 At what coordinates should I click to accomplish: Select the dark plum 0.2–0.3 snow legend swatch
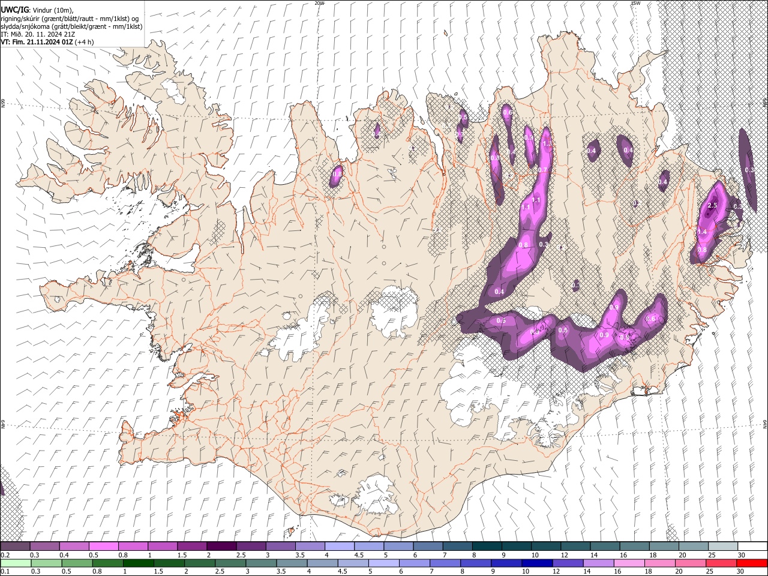pyautogui.click(x=14, y=546)
